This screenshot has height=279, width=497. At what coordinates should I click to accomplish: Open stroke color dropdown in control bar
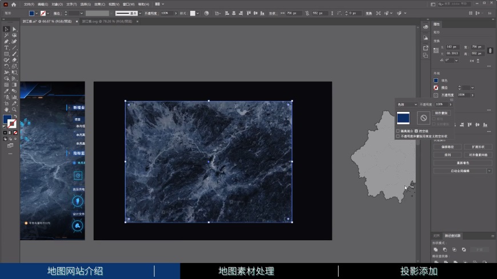pyautogui.click(x=48, y=13)
